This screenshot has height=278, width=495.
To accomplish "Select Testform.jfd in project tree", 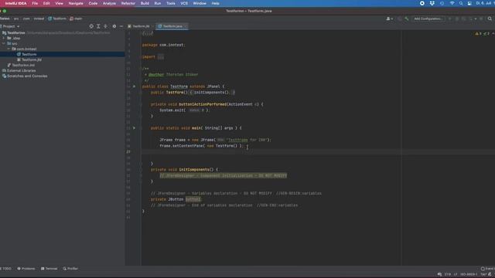I will click(x=31, y=59).
